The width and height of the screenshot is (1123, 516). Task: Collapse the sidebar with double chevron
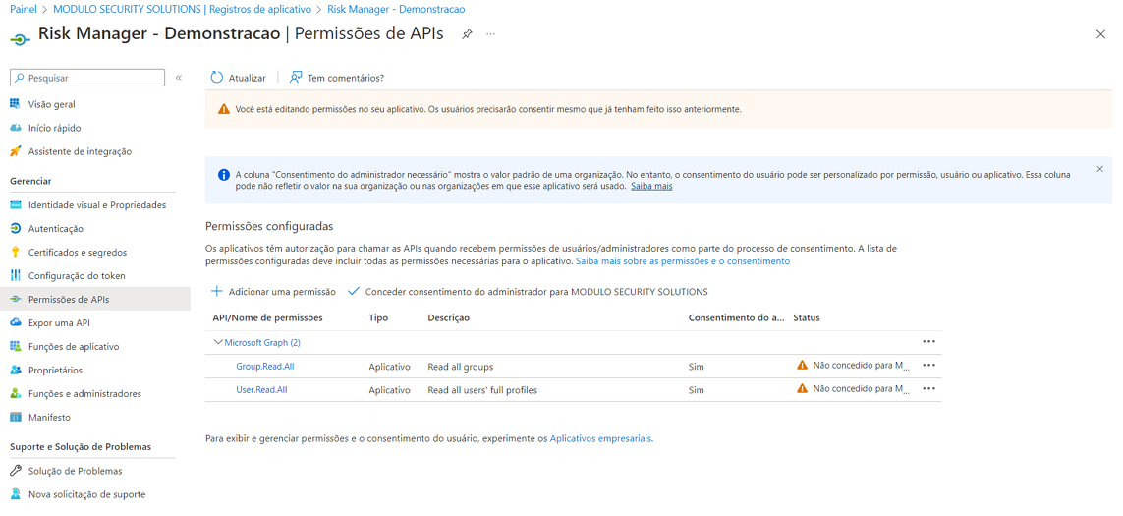point(179,78)
